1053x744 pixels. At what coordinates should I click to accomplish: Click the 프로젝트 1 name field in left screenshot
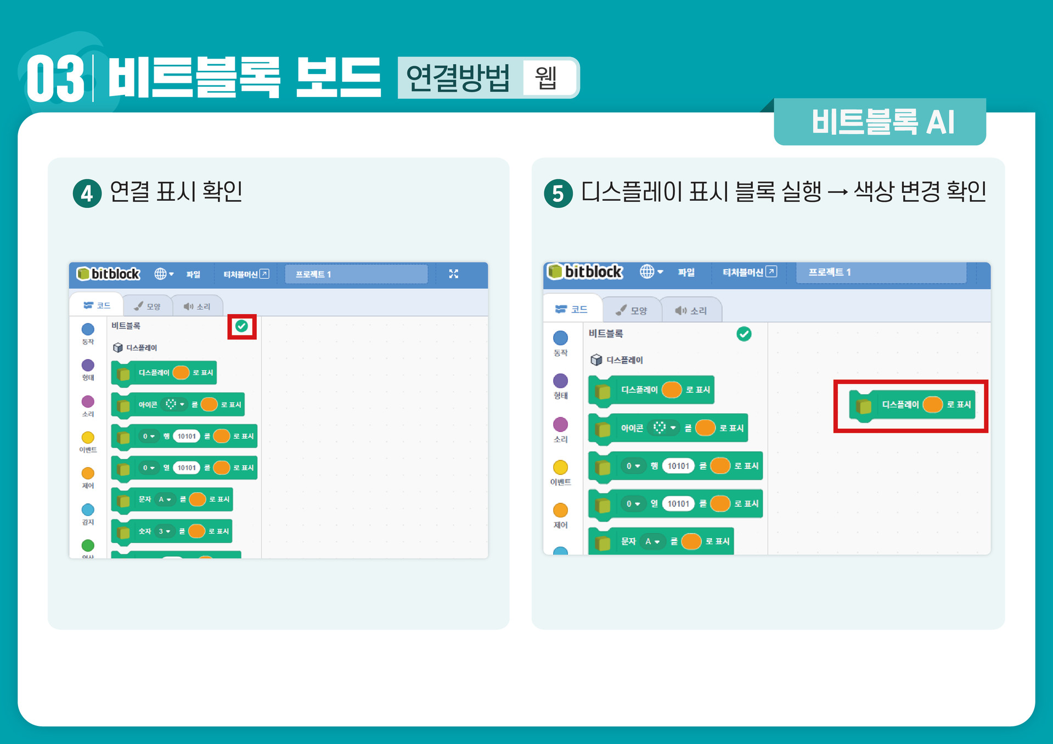tap(356, 274)
